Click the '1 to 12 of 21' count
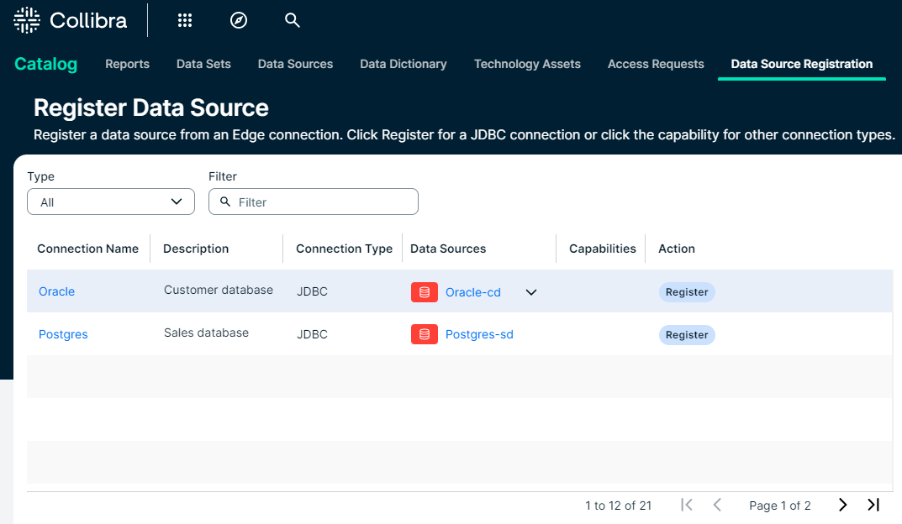Screen dimensions: 902x524 point(619,506)
